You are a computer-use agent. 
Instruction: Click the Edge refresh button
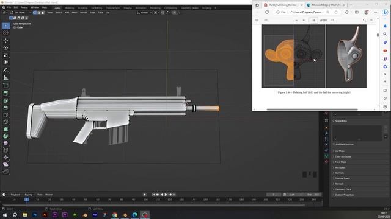(267, 12)
